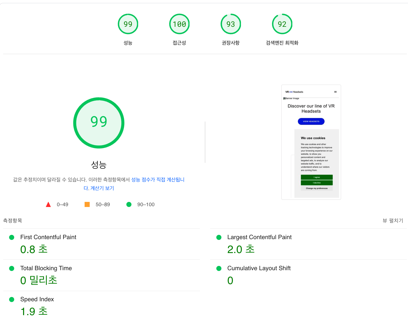Click the 0.8 초 value
Viewport: 408px width, 324px height.
(34, 249)
